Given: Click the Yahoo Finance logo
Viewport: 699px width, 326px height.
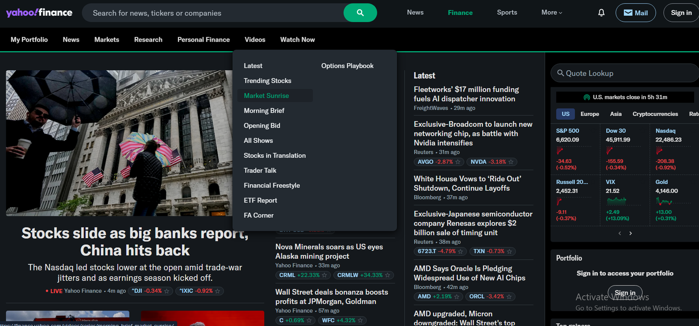Looking at the screenshot, I should pos(39,13).
